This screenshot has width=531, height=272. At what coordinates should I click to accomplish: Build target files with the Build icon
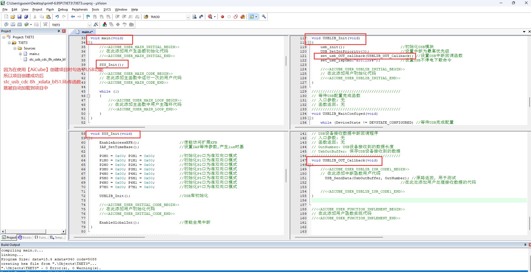13,24
